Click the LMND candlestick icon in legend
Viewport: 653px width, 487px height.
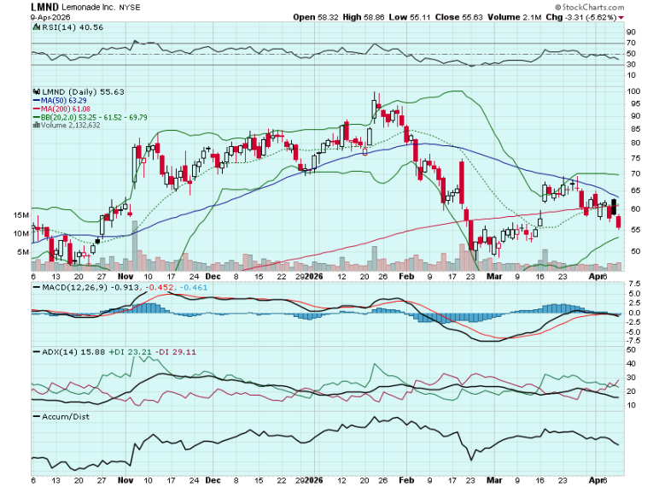[35, 91]
